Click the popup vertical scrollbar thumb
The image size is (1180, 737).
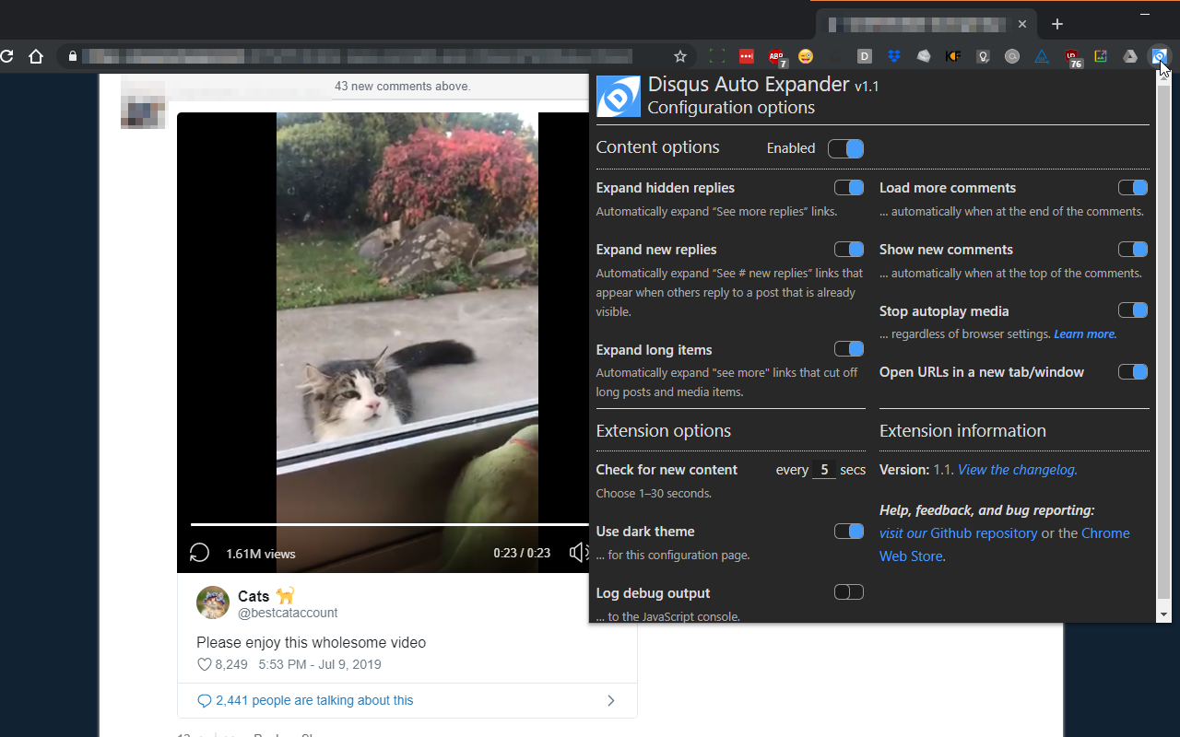click(1163, 340)
